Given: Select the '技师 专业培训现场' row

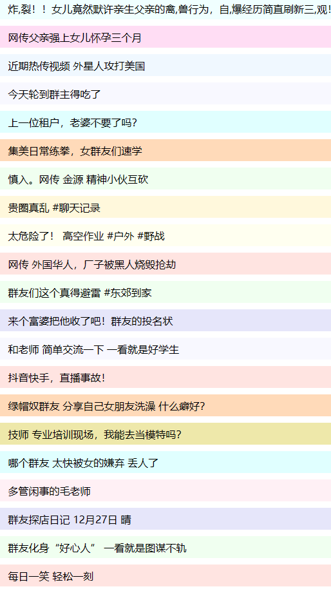Looking at the screenshot, I should tap(165, 434).
